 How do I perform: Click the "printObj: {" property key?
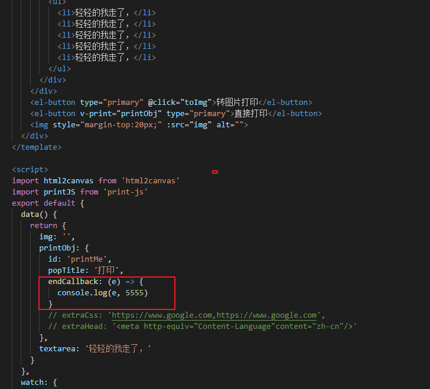(x=64, y=248)
